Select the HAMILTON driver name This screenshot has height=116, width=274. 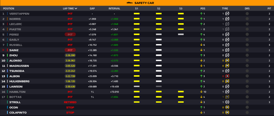coord(17,92)
